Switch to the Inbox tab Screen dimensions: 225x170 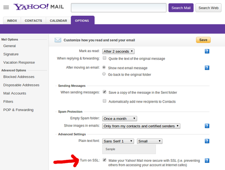point(12,21)
